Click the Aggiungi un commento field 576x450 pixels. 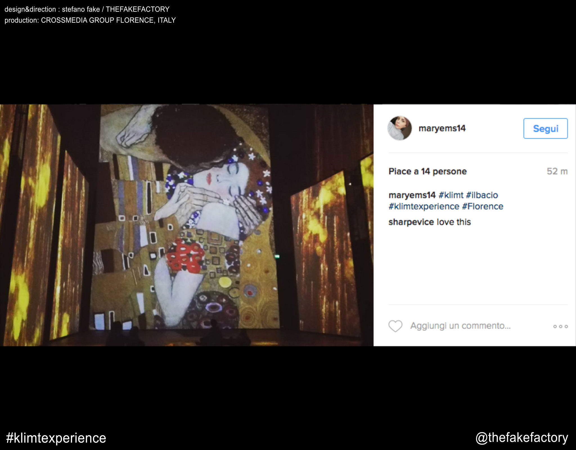460,326
